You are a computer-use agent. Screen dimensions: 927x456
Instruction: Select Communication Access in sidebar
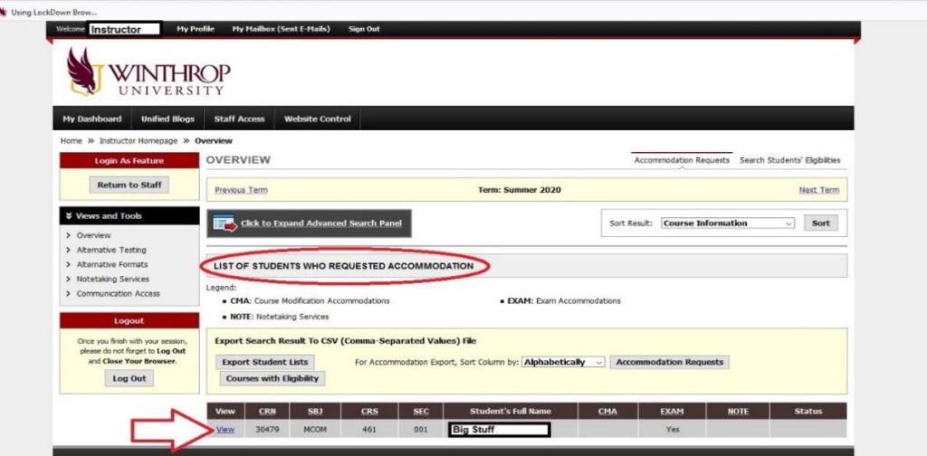118,293
